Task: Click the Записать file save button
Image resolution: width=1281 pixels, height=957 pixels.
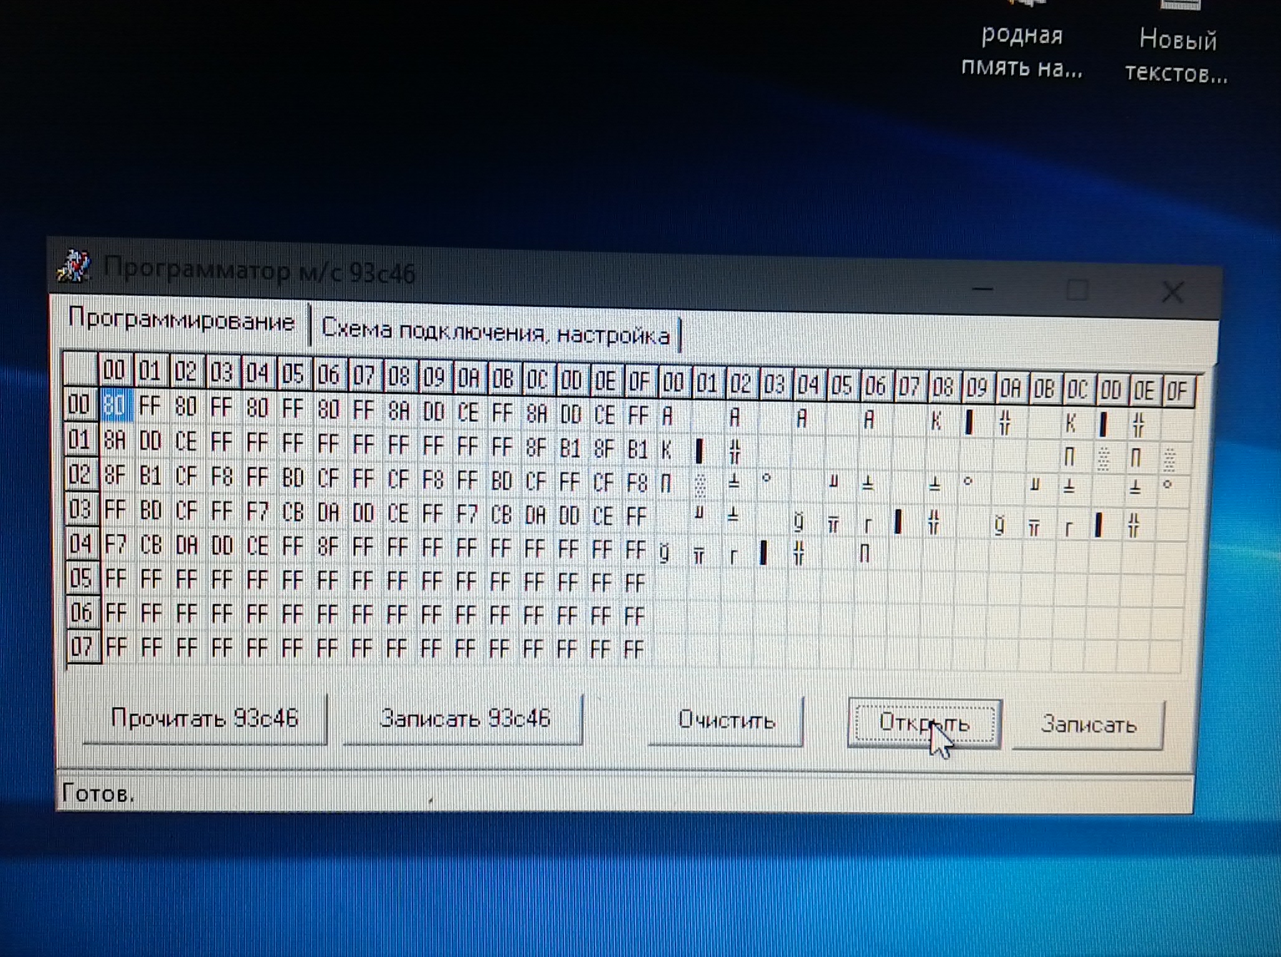Action: (1088, 725)
